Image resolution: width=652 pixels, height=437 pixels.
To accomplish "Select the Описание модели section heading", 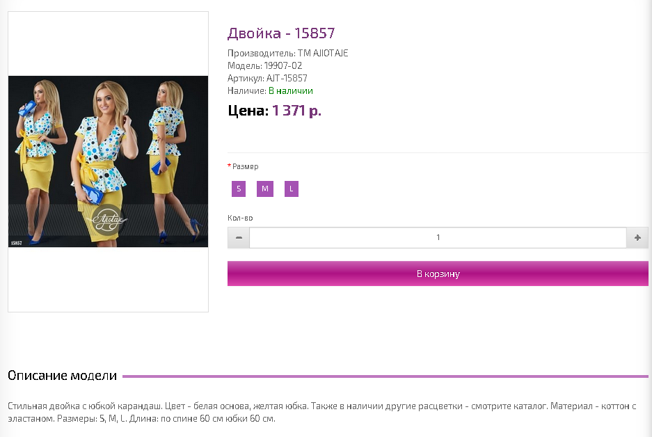I will tap(62, 376).
